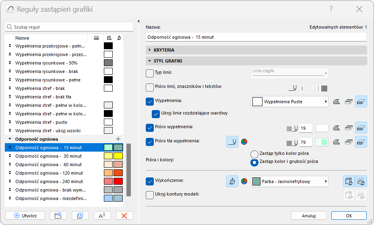Viewport: 374px width, 225px height.
Task: Collapse the STYL GRAFIKI section
Action: 256,61
